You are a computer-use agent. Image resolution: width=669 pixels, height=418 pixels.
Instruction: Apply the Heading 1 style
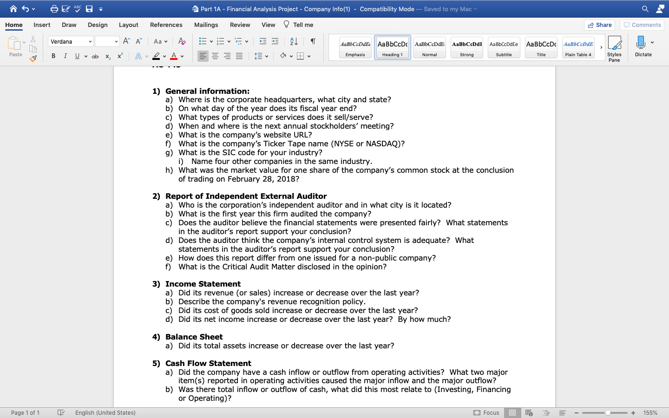pos(392,47)
